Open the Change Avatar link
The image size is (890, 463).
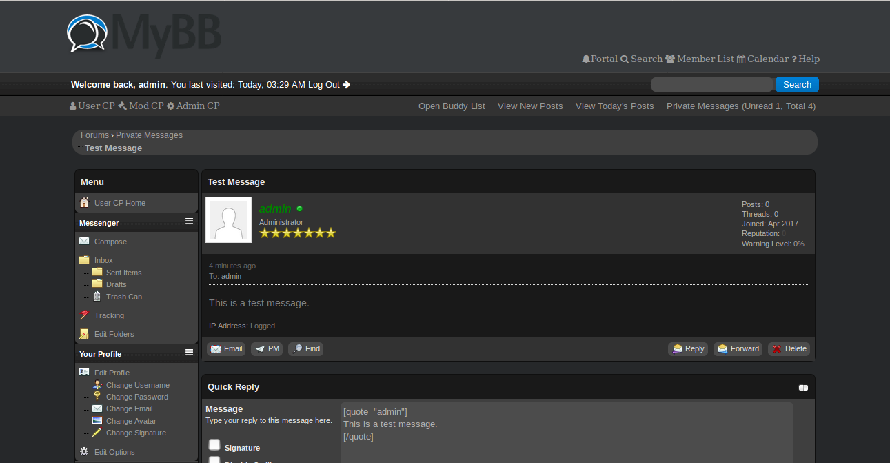click(131, 421)
